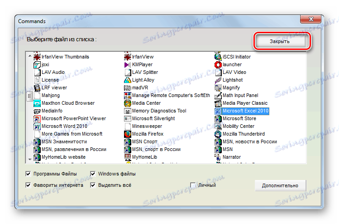Select the Mahjong entry
Viewport: 339px width, 224px height.
(51, 95)
